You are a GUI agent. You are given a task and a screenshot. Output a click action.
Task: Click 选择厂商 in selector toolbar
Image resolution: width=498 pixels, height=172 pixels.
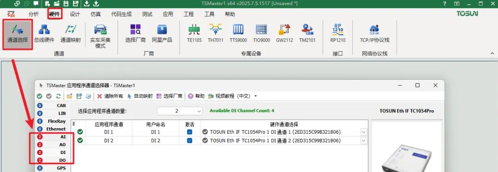169,96
